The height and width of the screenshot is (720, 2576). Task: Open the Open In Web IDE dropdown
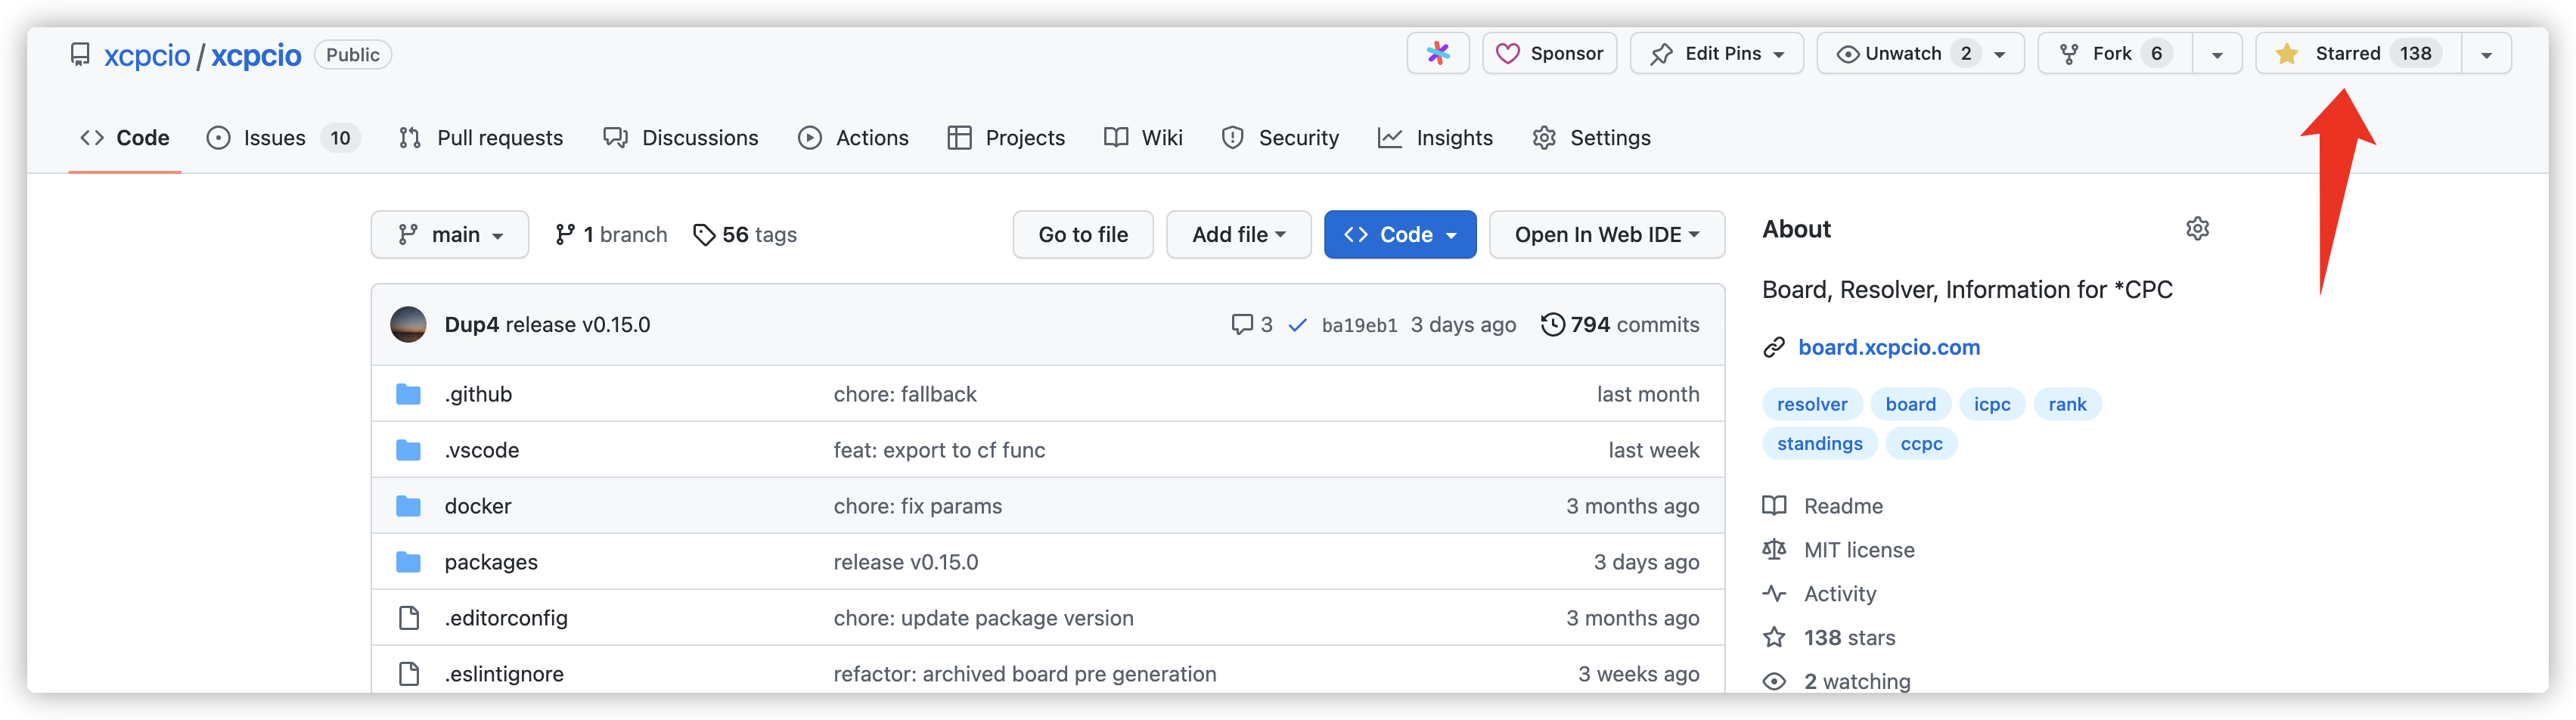tap(1607, 235)
